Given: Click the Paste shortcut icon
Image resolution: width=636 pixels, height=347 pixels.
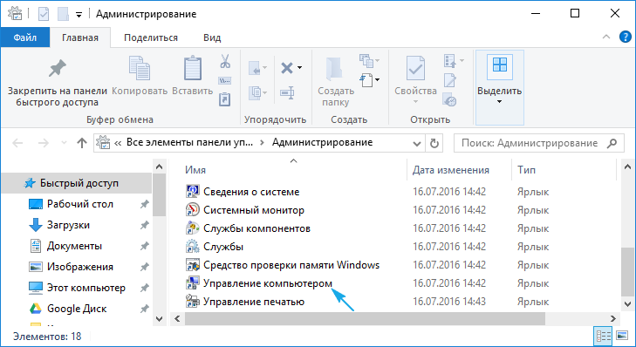Looking at the screenshot, I should click(x=225, y=99).
